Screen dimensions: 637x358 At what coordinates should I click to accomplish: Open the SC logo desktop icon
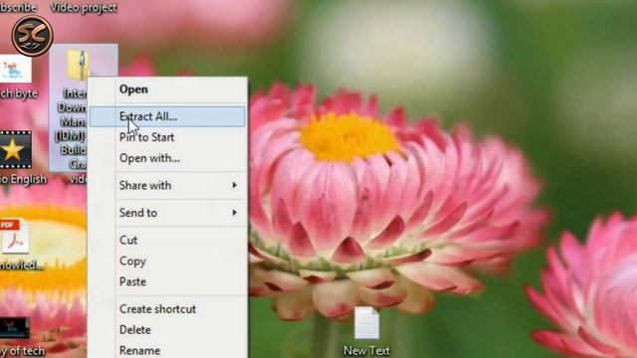[x=32, y=36]
